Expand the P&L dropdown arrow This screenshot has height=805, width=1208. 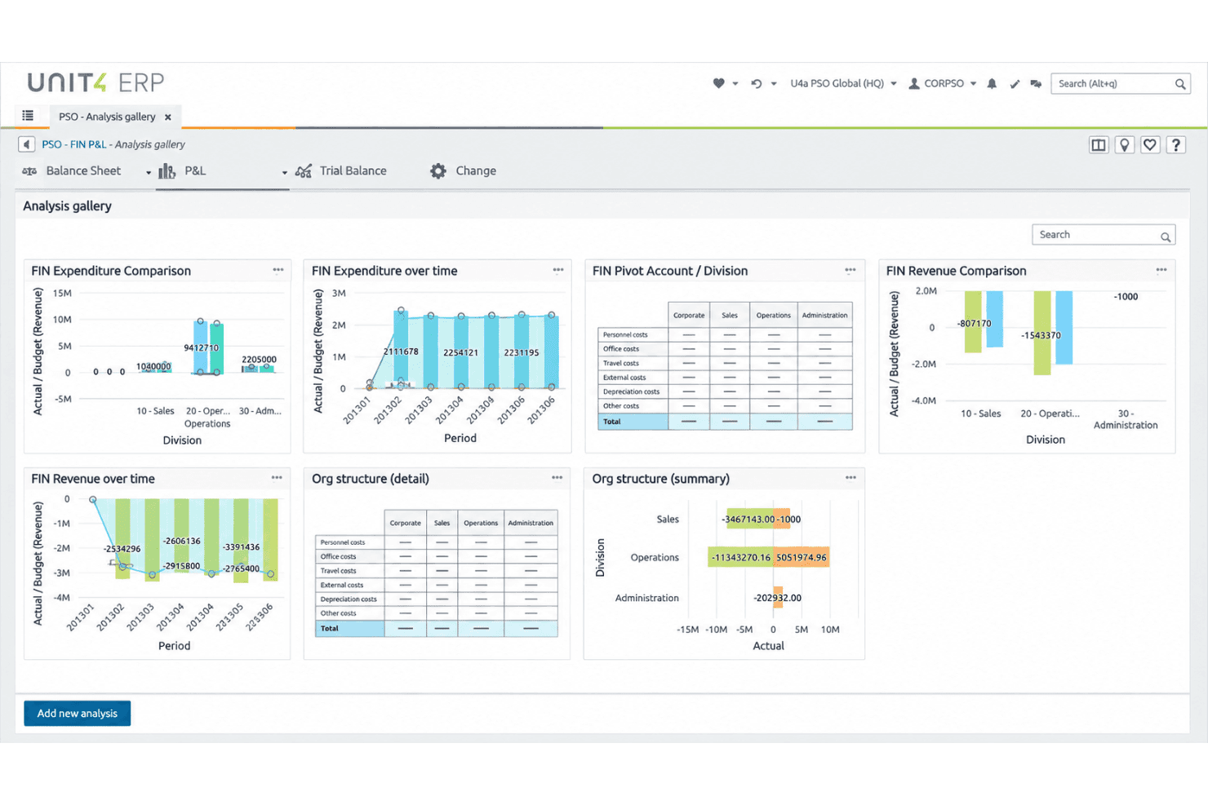pos(284,172)
